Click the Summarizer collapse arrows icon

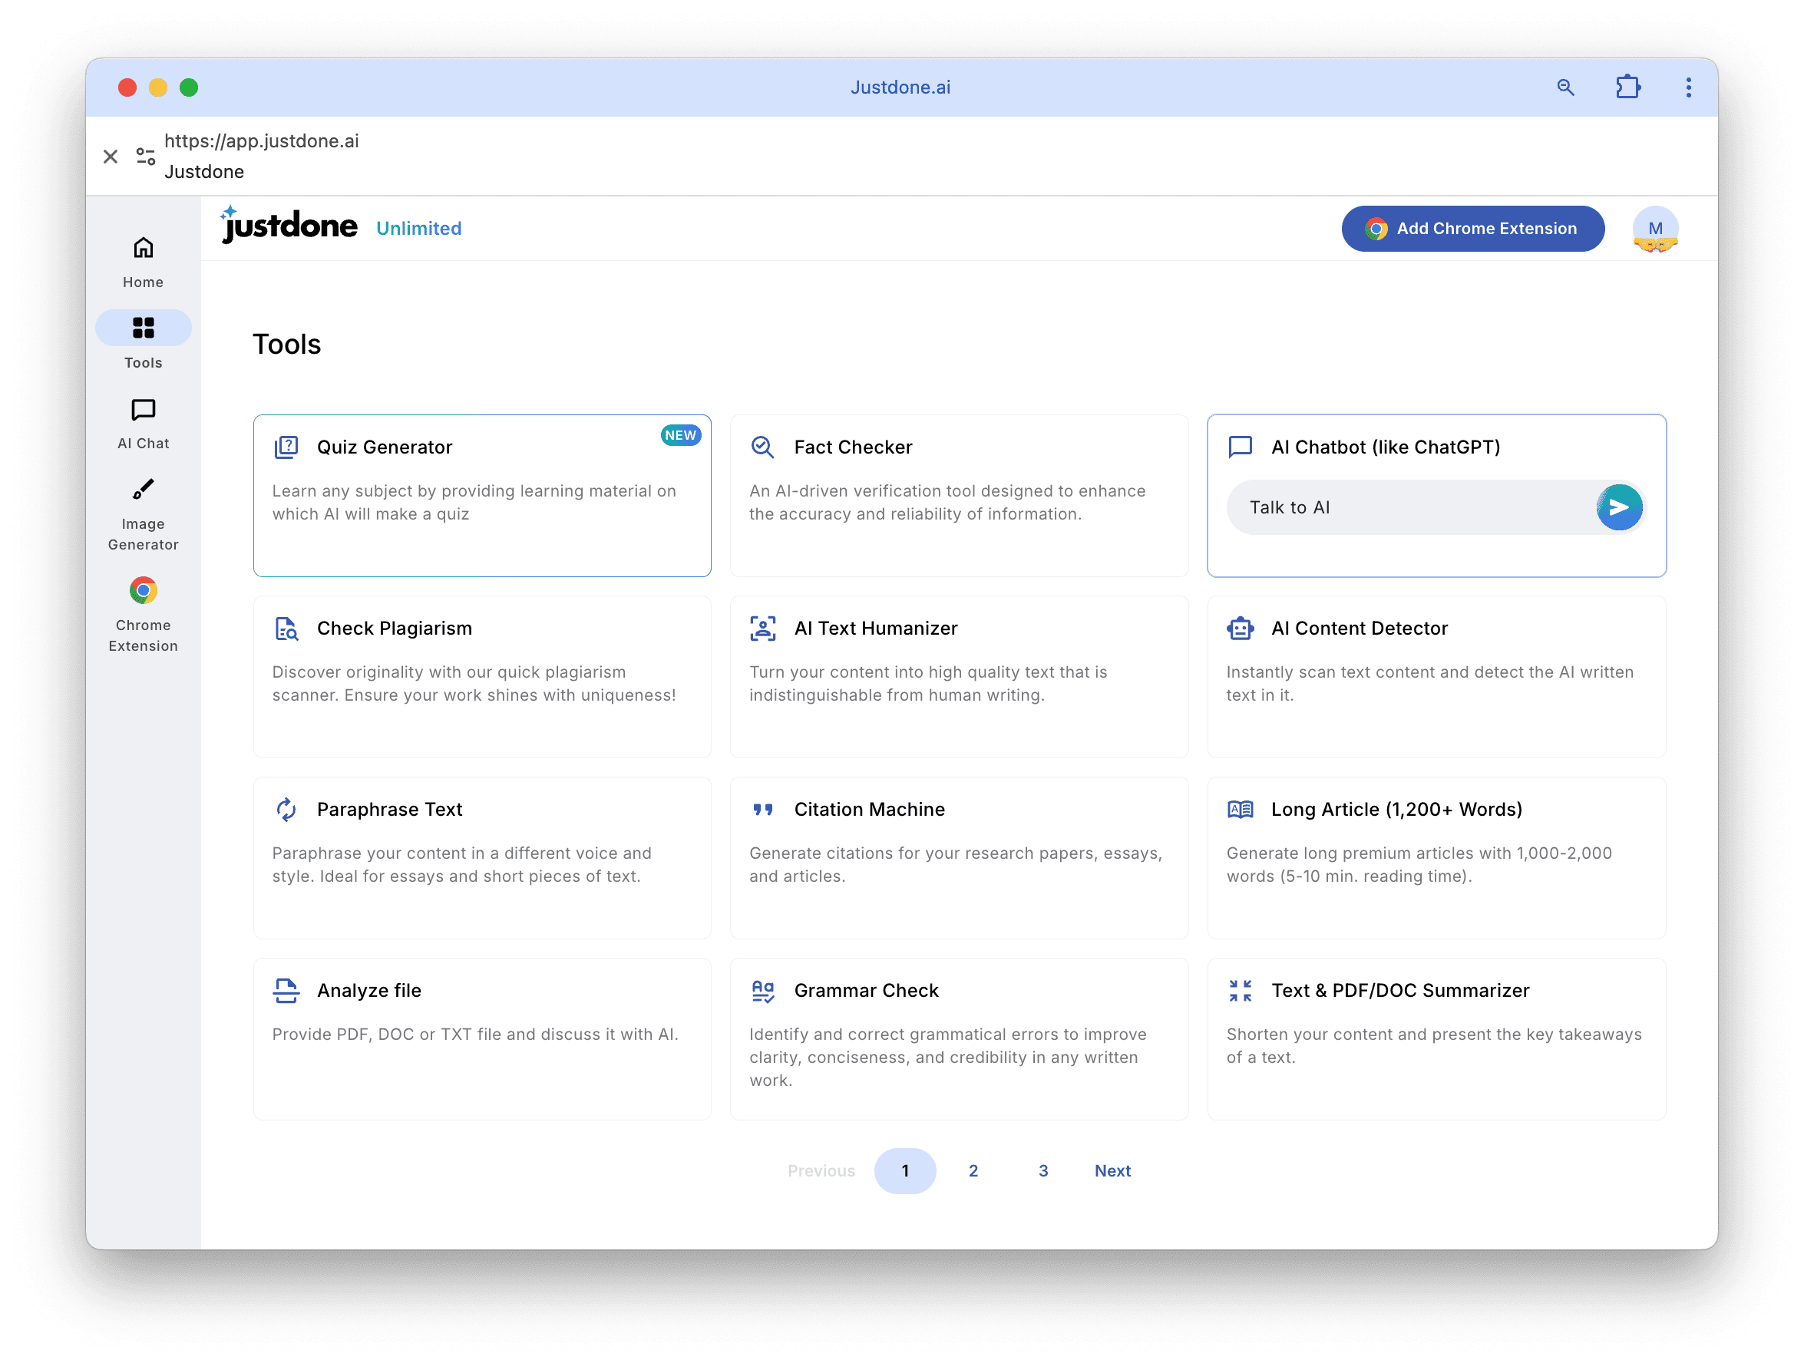pos(1240,991)
